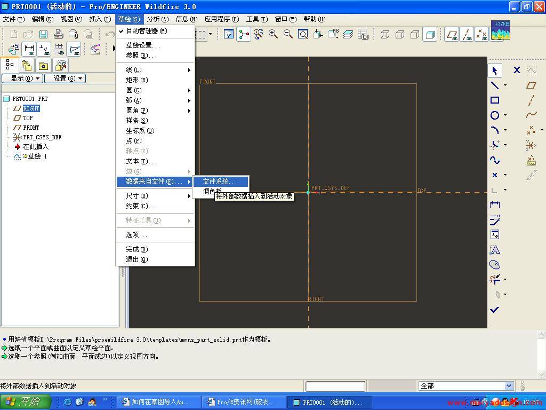
Task: Click the datum axis tool icon
Action: point(532,100)
